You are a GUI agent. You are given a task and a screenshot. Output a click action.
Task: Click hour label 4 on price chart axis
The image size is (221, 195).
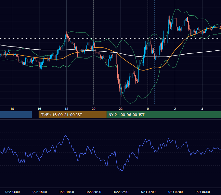(x=202, y=109)
